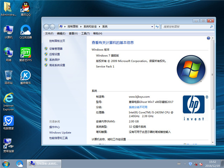Open Internet Explorer desktop icon
The width and height of the screenshot is (224, 168).
pos(8,102)
